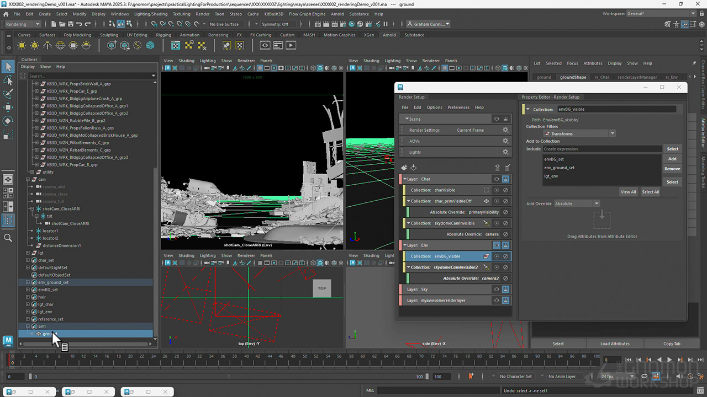Image resolution: width=707 pixels, height=397 pixels.
Task: Click the Load Attributes button
Action: [615, 344]
